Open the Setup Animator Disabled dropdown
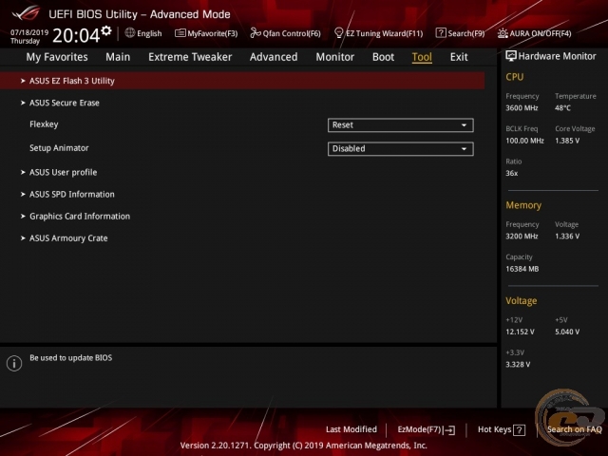 [x=401, y=149]
